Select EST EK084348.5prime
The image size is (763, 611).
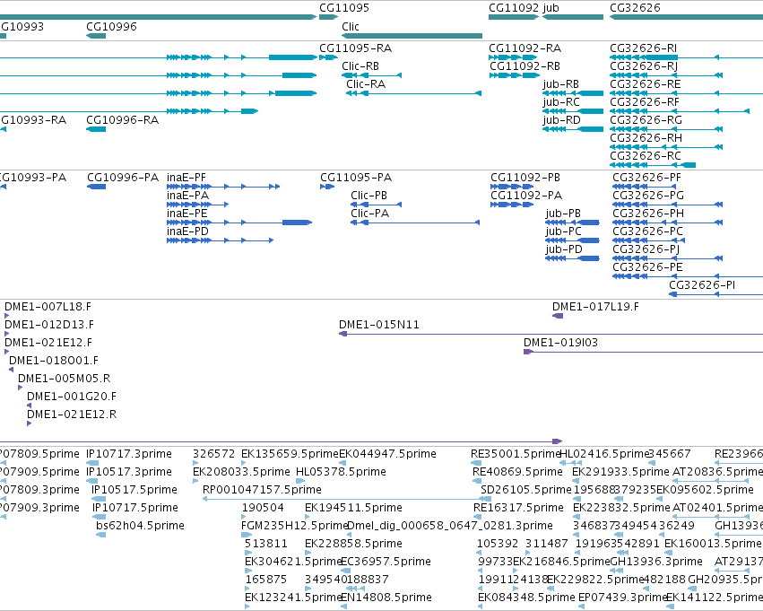click(526, 598)
